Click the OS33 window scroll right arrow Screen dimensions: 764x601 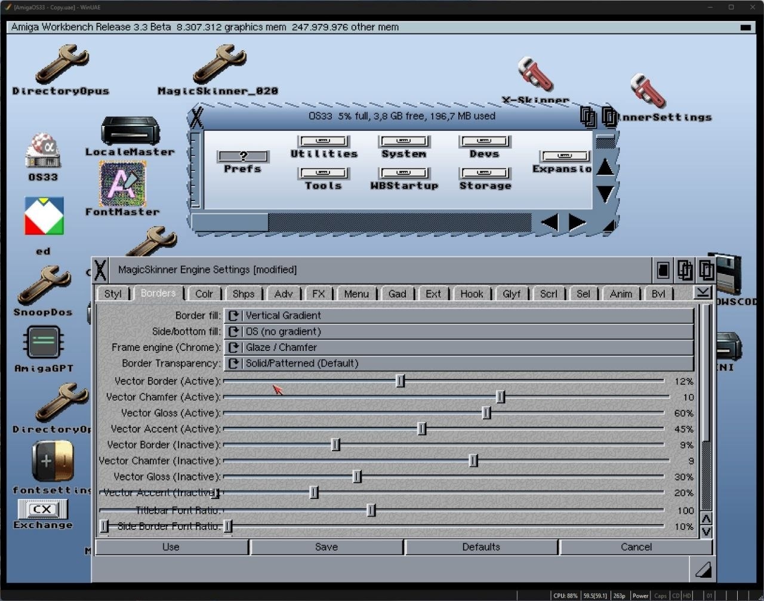[x=577, y=223]
